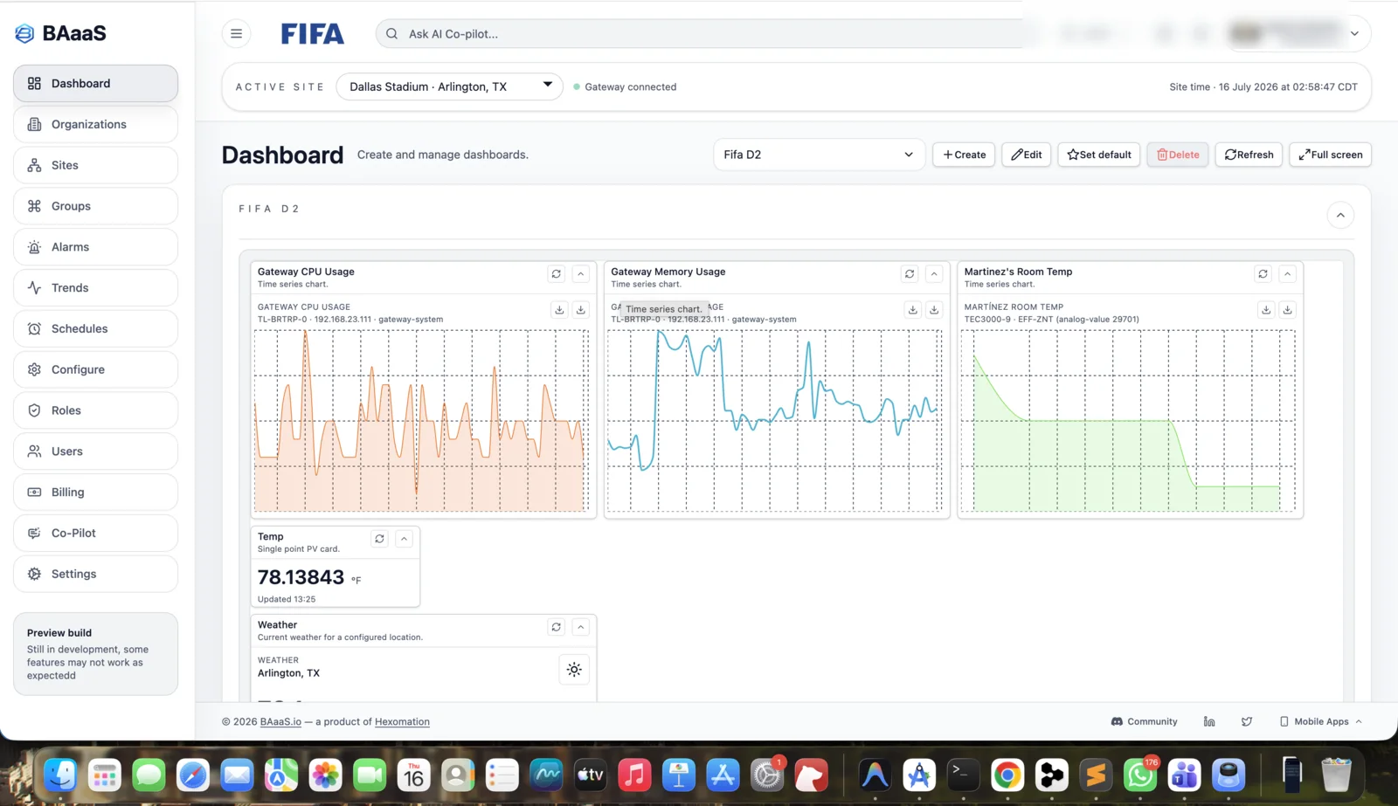Open Terminal from the dock

[963, 775]
